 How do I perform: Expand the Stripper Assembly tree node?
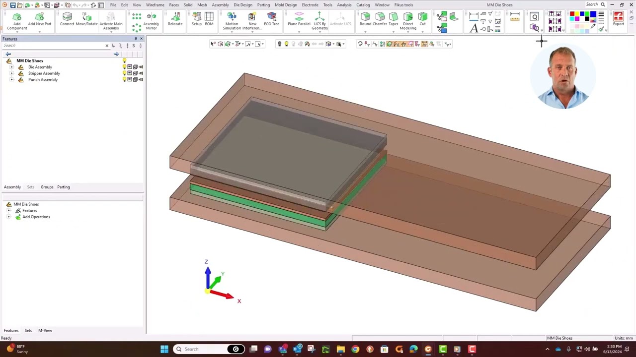tap(11, 73)
